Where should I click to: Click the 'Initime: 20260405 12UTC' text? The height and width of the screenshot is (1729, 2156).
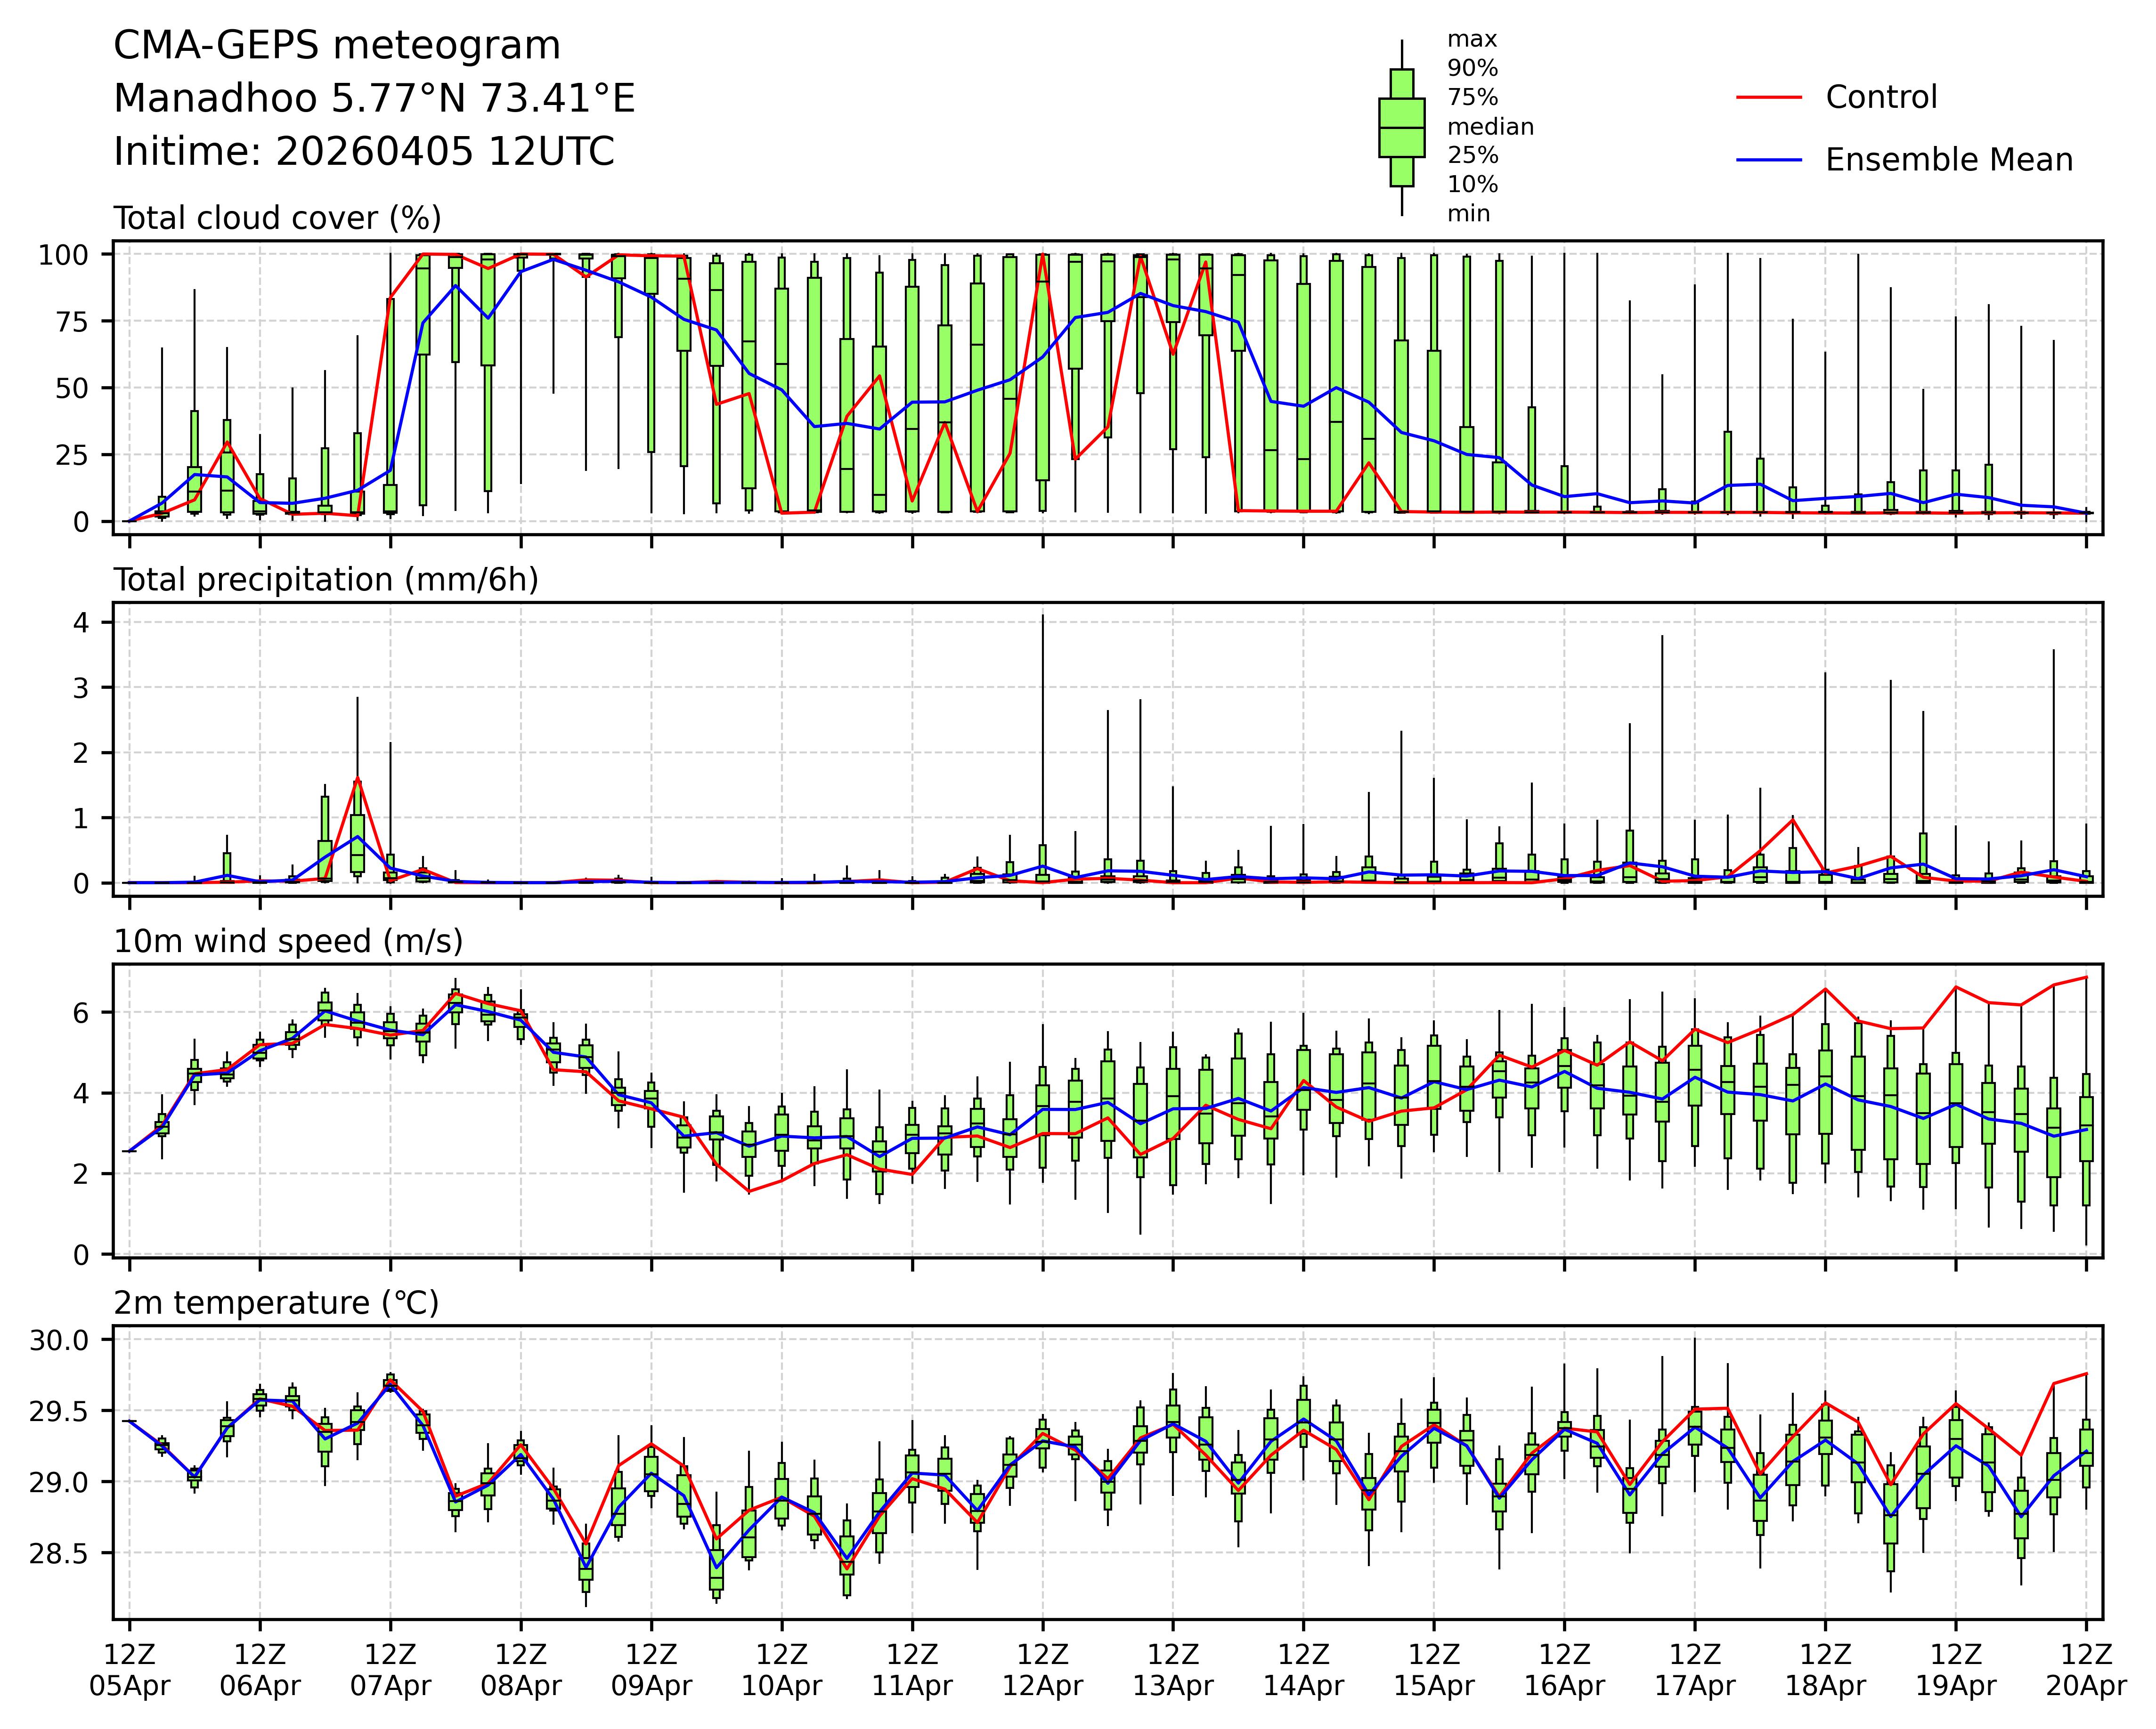[364, 152]
